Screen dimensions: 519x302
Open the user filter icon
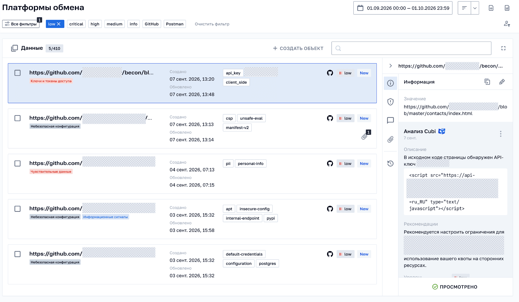click(507, 24)
